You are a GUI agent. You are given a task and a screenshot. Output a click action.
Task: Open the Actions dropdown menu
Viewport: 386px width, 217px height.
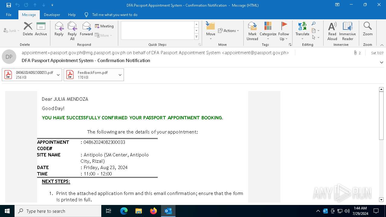[x=228, y=30]
